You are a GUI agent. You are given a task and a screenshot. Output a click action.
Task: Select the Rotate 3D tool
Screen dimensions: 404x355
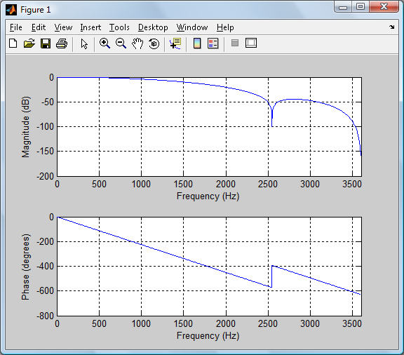pyautogui.click(x=154, y=43)
